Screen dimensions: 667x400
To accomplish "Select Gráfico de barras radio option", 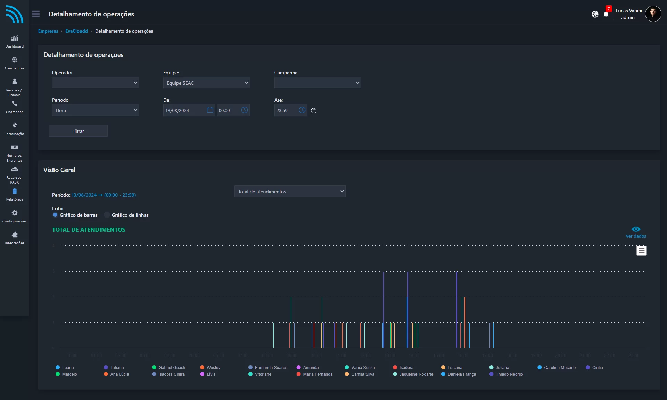I will coord(55,215).
